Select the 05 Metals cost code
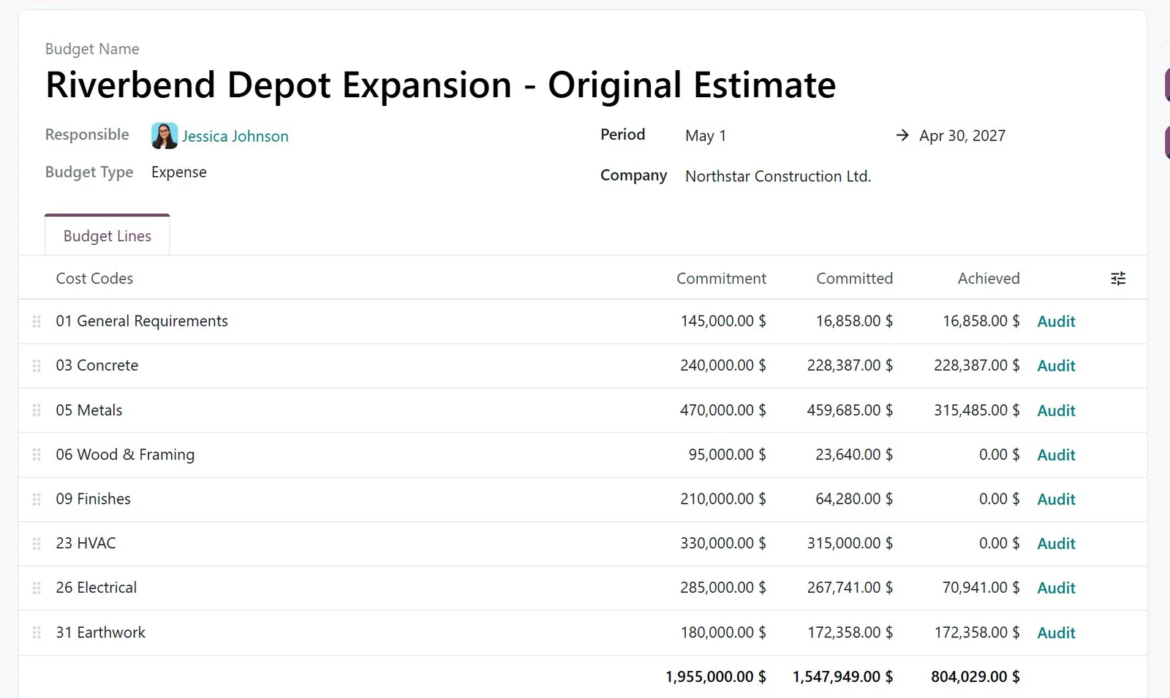The image size is (1170, 698). coord(89,411)
